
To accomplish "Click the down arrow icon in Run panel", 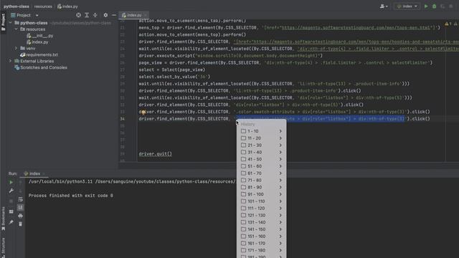I will point(21,191).
